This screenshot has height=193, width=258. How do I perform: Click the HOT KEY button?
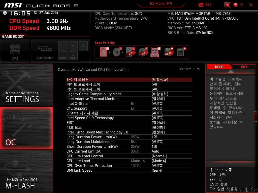(x=185, y=69)
